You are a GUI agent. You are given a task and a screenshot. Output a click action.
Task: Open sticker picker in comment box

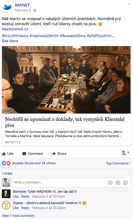[125, 183]
